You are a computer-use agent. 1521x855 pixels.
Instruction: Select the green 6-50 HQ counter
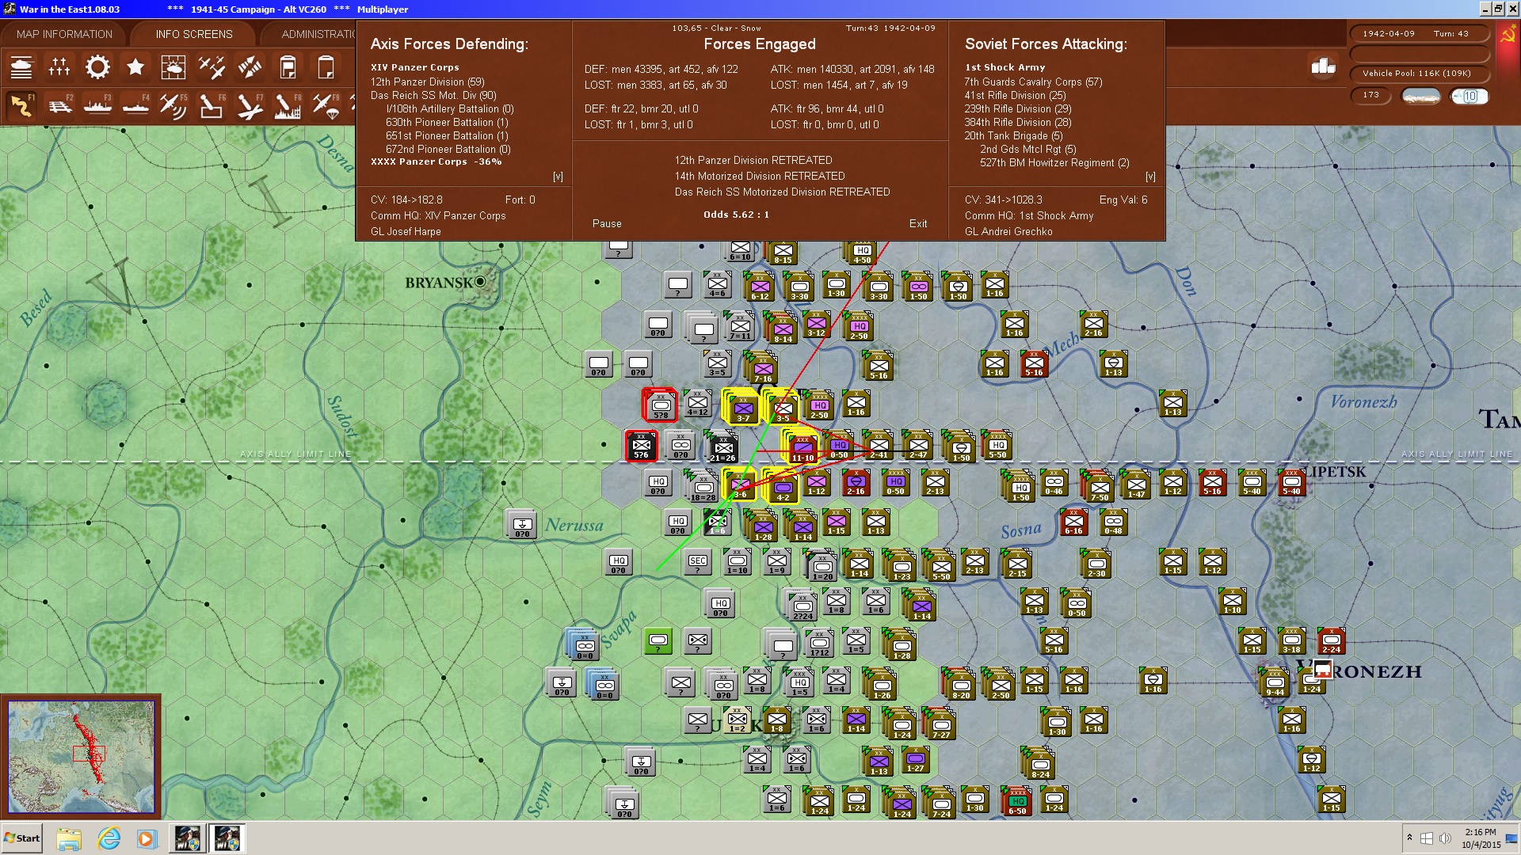tap(1017, 800)
